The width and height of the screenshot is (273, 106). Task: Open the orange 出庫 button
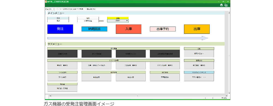click(x=197, y=29)
